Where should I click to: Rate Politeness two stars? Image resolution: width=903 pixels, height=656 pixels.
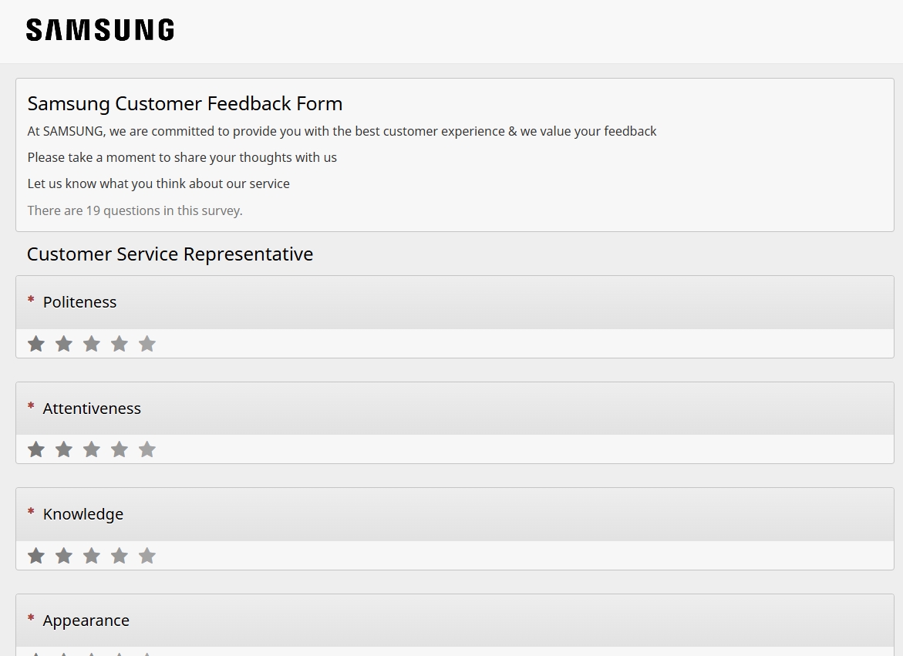pyautogui.click(x=64, y=344)
